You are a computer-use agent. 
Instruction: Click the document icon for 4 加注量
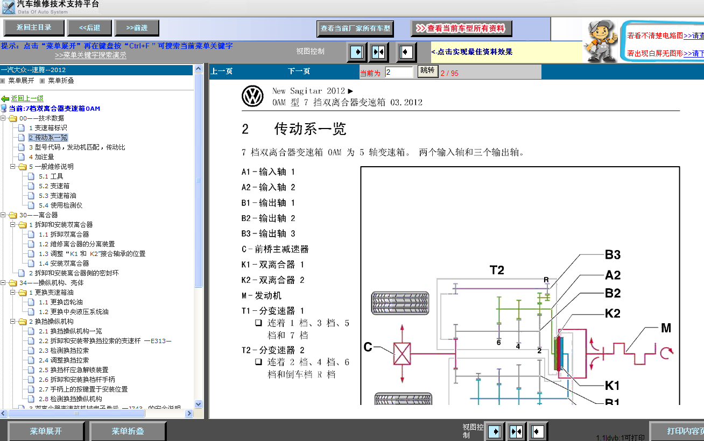point(22,157)
